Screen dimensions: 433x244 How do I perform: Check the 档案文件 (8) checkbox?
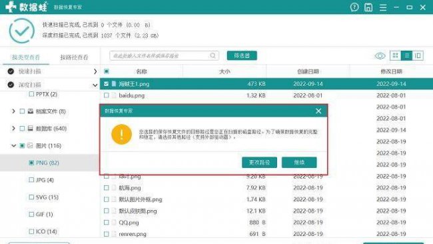click(x=22, y=111)
